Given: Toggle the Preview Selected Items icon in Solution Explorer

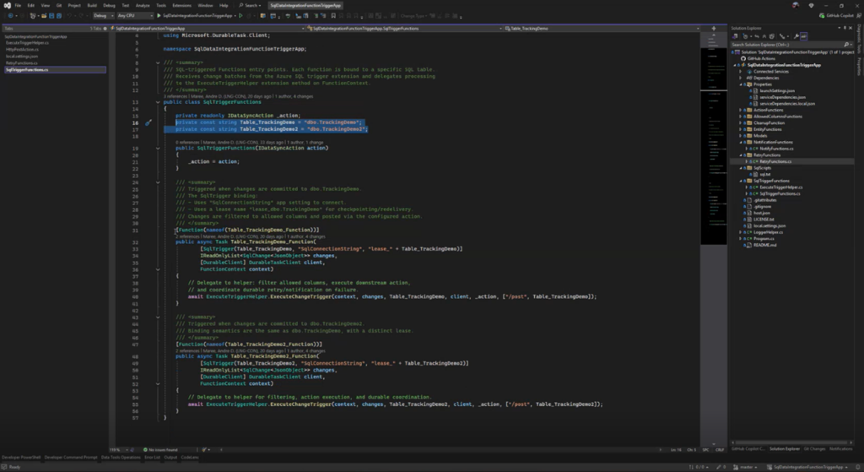Looking at the screenshot, I should (x=804, y=36).
